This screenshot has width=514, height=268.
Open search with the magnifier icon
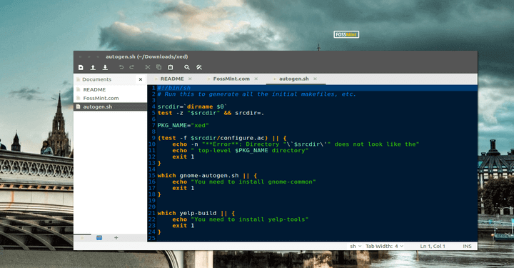[x=187, y=67]
